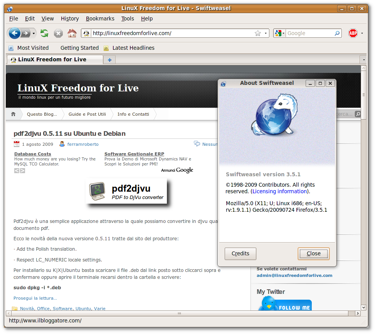
Task: Stop loading with the grey X icon
Action: [58, 33]
